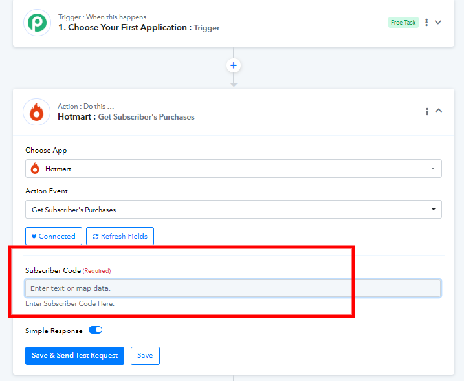Open the Action Event dropdown
464x381 pixels.
(234, 210)
